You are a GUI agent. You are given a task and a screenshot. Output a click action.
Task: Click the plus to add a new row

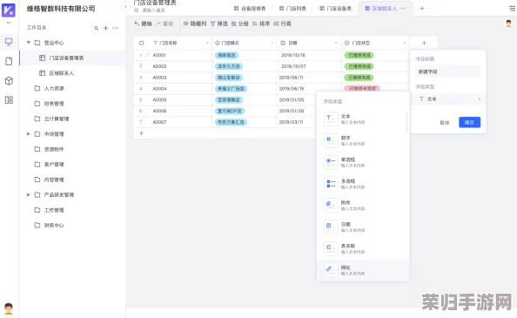[141, 133]
